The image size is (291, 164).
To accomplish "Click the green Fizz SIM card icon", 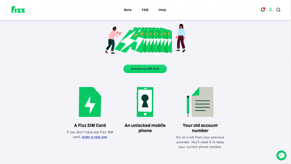I will coord(90,102).
